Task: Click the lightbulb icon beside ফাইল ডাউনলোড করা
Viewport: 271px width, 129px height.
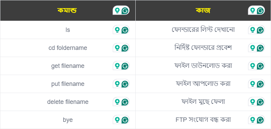Action: point(253,66)
